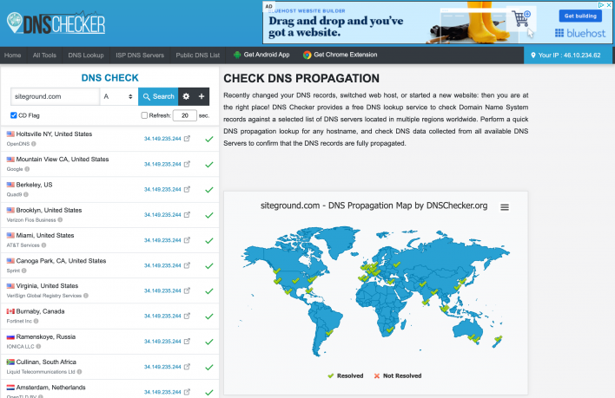615x398 pixels.
Task: Uncheck the CD Flag checkbox
Action: [14, 115]
